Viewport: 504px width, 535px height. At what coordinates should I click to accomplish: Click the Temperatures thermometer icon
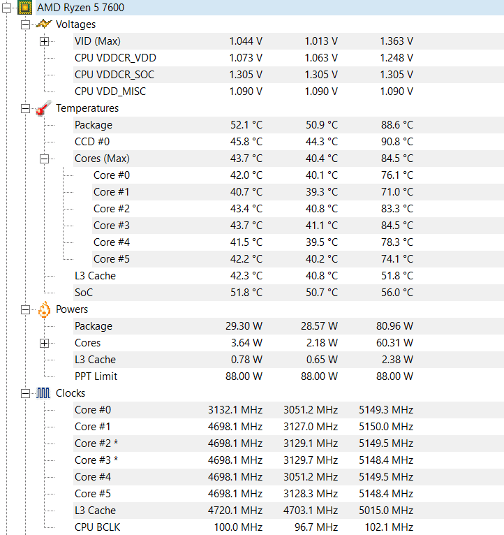coord(44,108)
